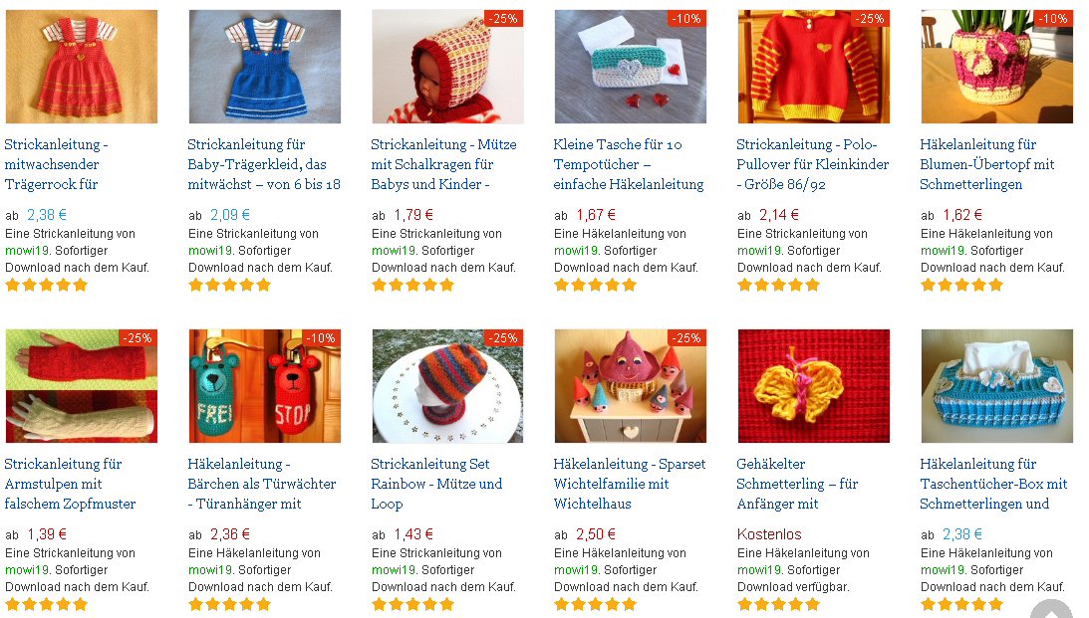Click star rating under Polo-Pullover listing

pos(778,285)
